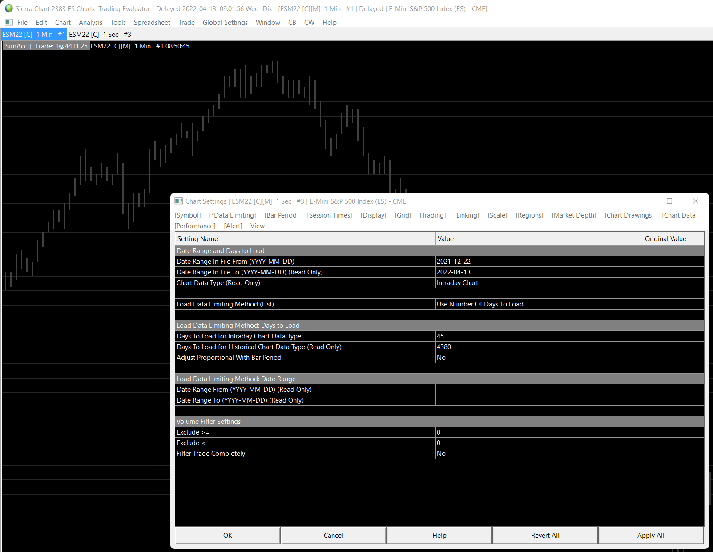The image size is (713, 552).
Task: Select the 4380 historical days value
Action: coord(539,347)
